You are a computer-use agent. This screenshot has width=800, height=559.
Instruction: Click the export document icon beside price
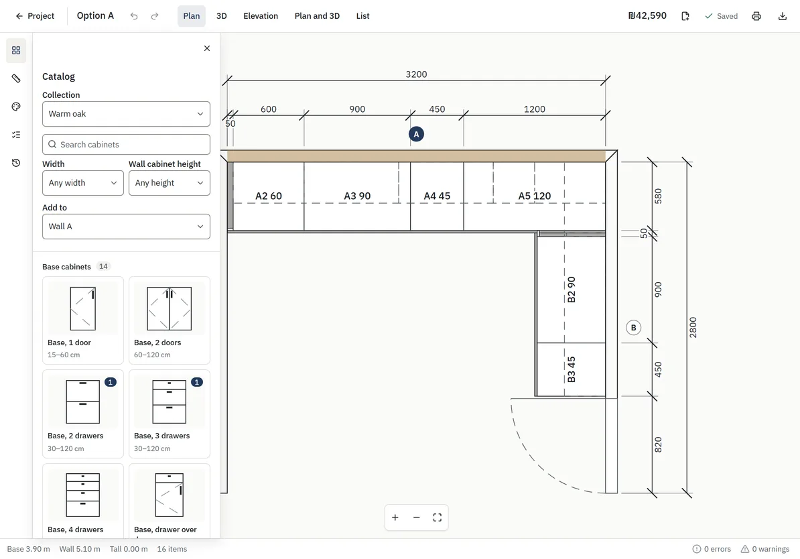point(685,16)
